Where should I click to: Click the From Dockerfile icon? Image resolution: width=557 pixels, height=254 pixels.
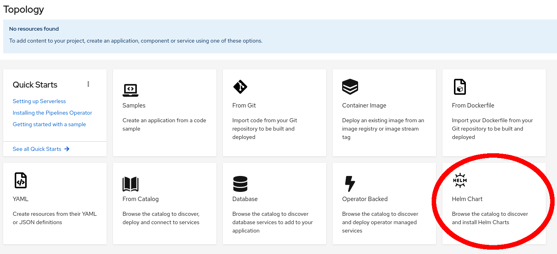[460, 87]
